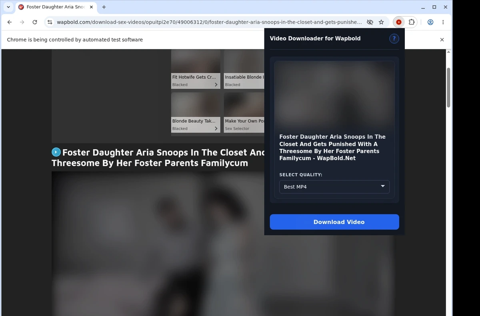Open a new tab with the plus button

[x=104, y=7]
